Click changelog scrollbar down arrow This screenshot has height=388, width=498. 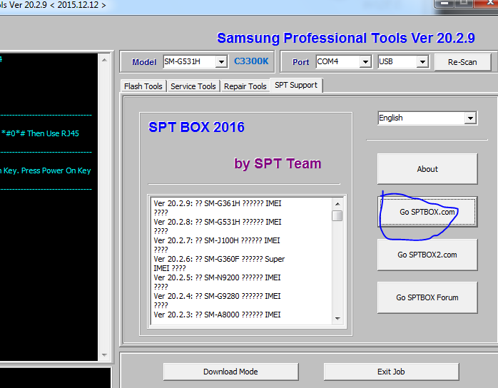pos(337,319)
